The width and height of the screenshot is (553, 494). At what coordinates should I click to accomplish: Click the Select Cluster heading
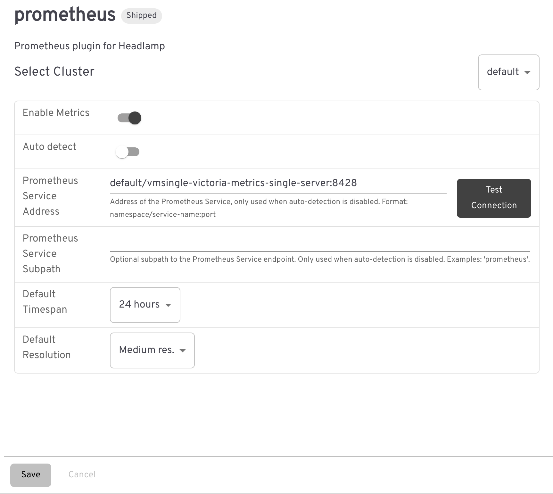54,72
